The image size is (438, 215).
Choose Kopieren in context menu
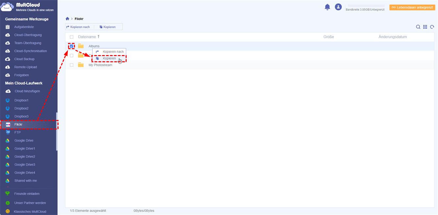(x=109, y=59)
